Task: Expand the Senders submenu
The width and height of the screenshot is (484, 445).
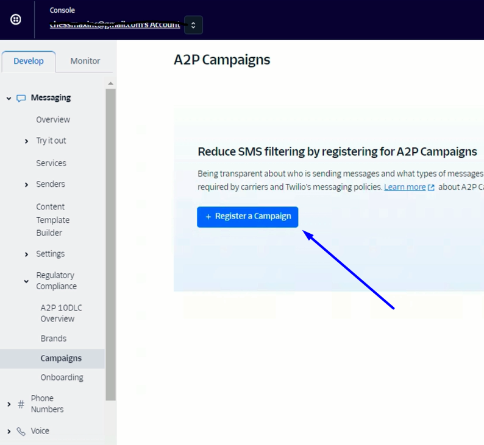Action: (x=26, y=184)
